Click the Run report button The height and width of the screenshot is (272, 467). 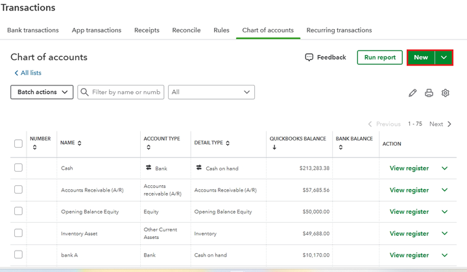click(x=379, y=58)
